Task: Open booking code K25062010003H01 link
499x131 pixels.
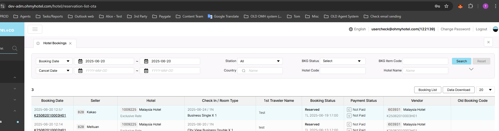Action: pos(50,115)
